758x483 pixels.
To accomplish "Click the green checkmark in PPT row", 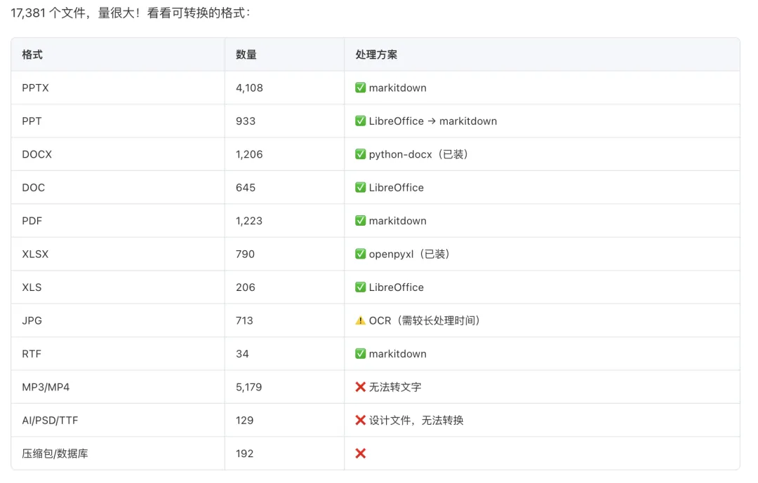I will [x=360, y=121].
